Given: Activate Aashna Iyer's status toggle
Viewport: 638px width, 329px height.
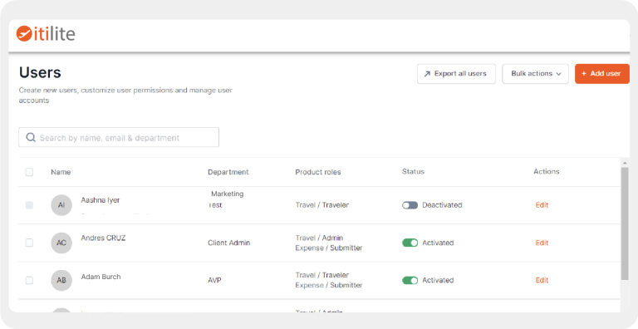Looking at the screenshot, I should (410, 205).
